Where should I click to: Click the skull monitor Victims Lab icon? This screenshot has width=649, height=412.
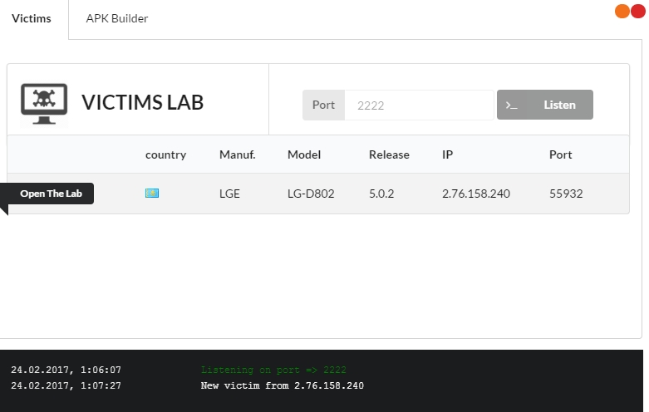(44, 104)
